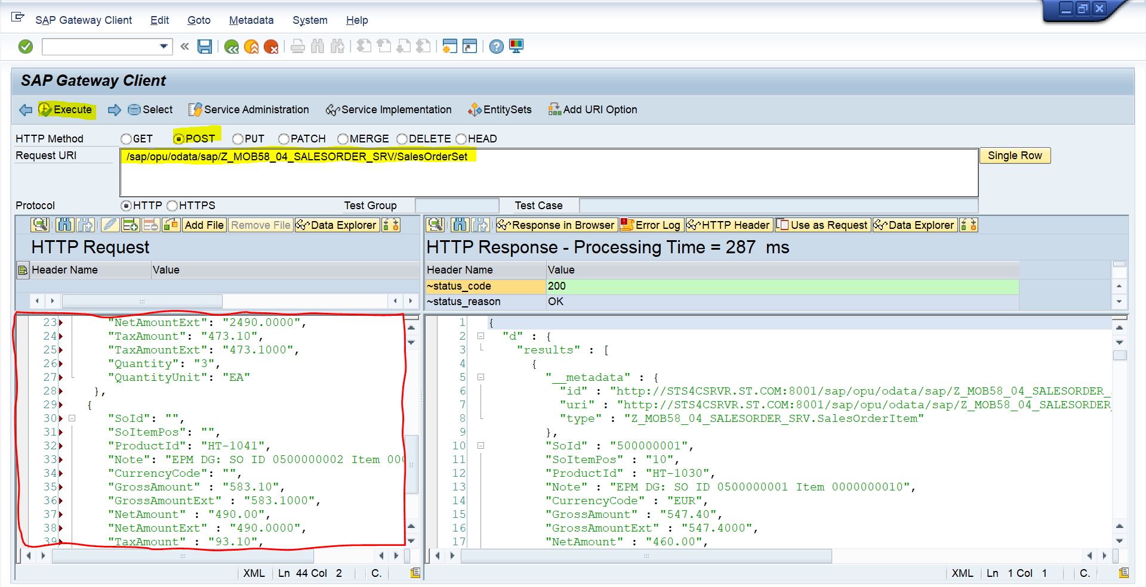Click the Execute icon button

tap(45, 110)
